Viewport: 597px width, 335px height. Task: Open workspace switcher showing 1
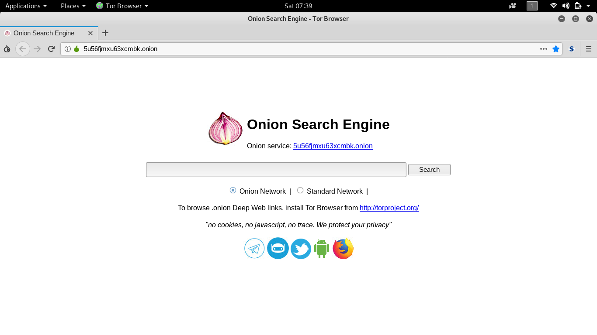click(532, 6)
